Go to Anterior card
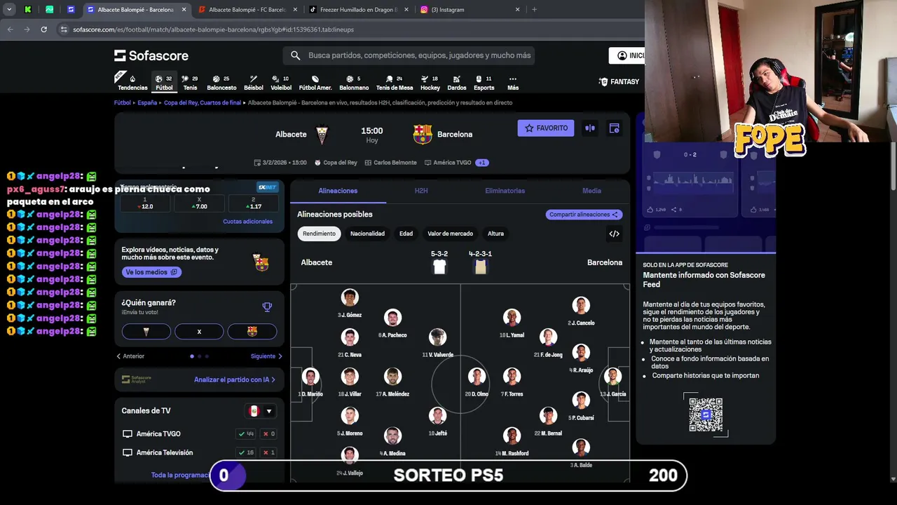Image resolution: width=897 pixels, height=505 pixels. point(130,356)
